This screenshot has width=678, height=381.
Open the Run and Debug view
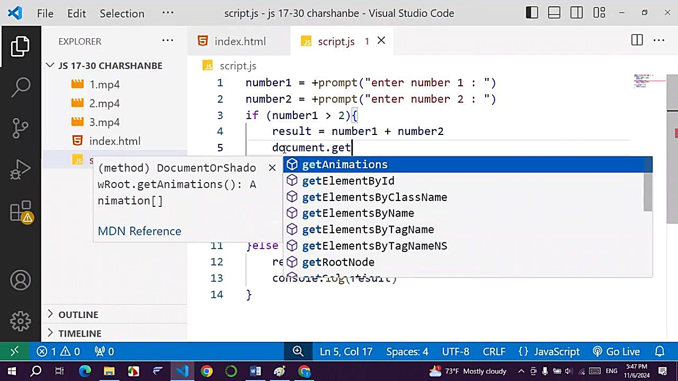coord(20,170)
